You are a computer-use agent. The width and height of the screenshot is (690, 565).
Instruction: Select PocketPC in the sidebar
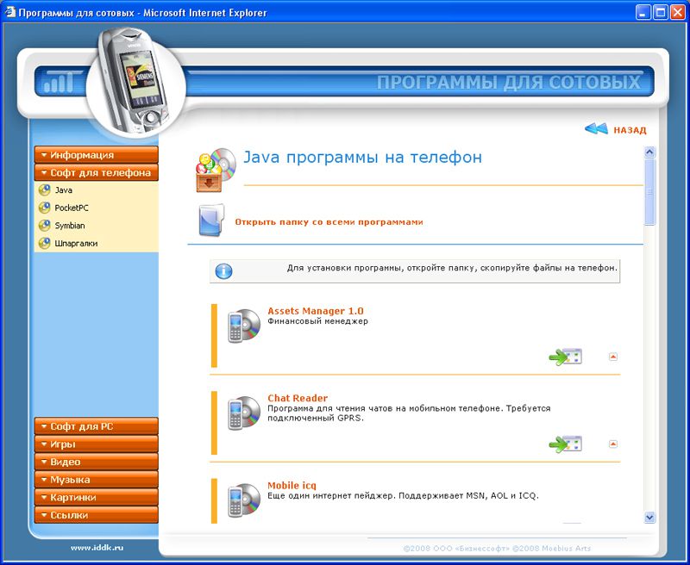(71, 208)
